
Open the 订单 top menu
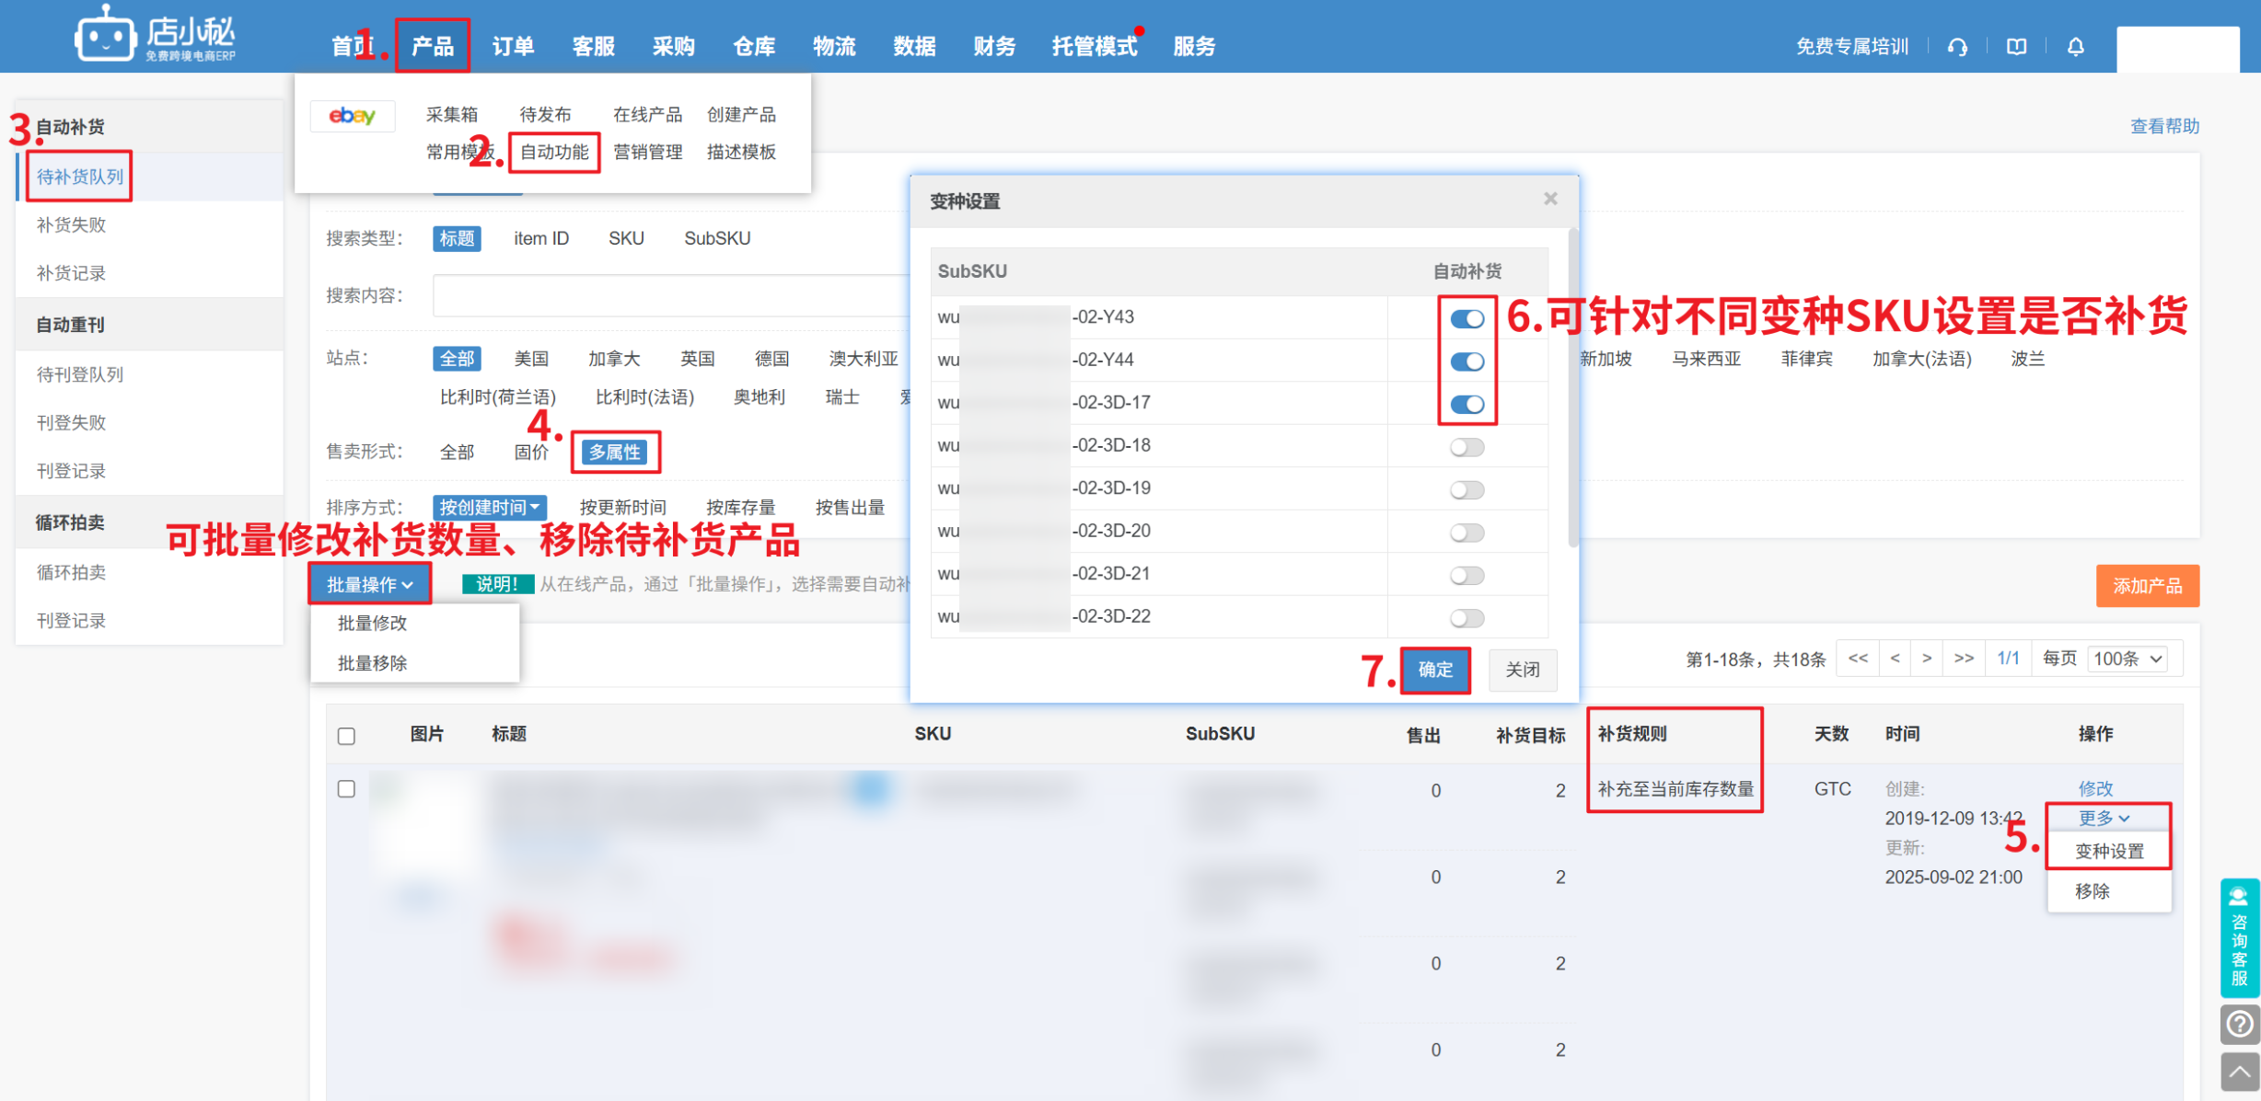pos(513,46)
